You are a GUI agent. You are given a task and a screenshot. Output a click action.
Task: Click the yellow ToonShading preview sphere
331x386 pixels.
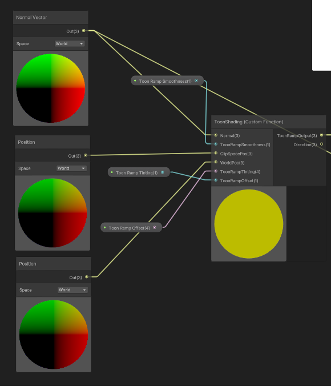[x=249, y=224]
